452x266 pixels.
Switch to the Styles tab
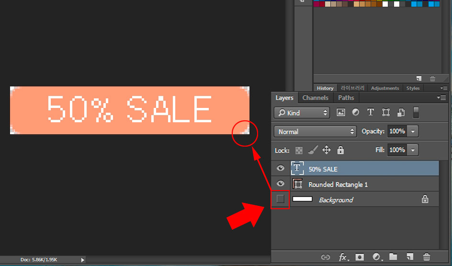(413, 88)
